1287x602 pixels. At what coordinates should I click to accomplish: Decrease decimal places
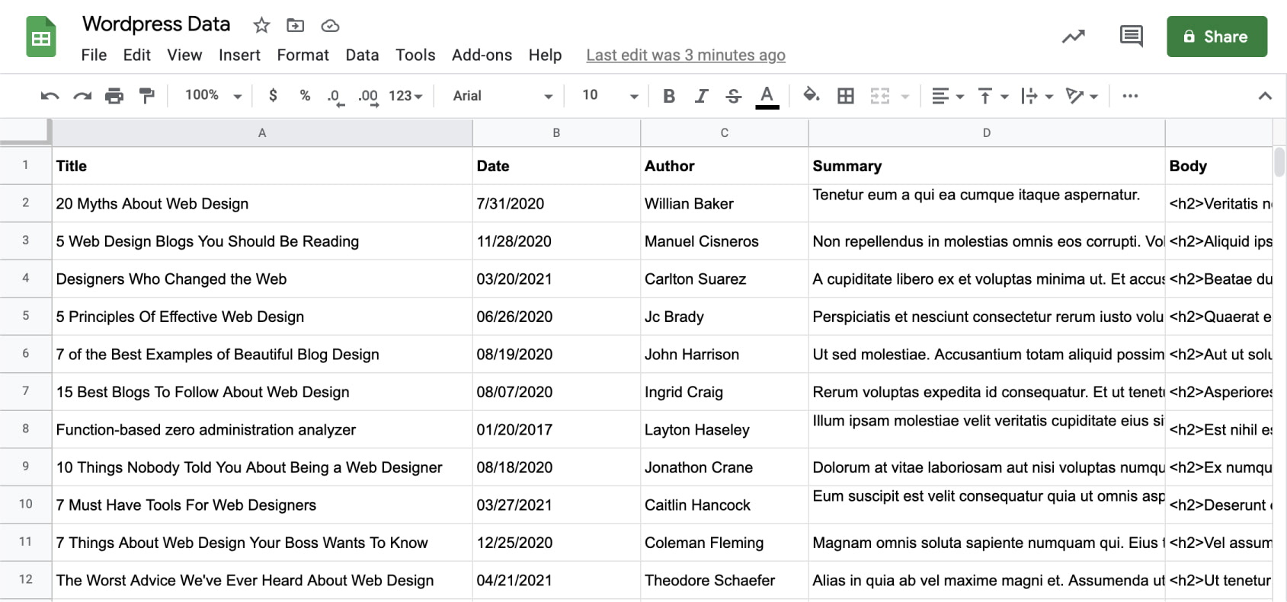click(335, 97)
